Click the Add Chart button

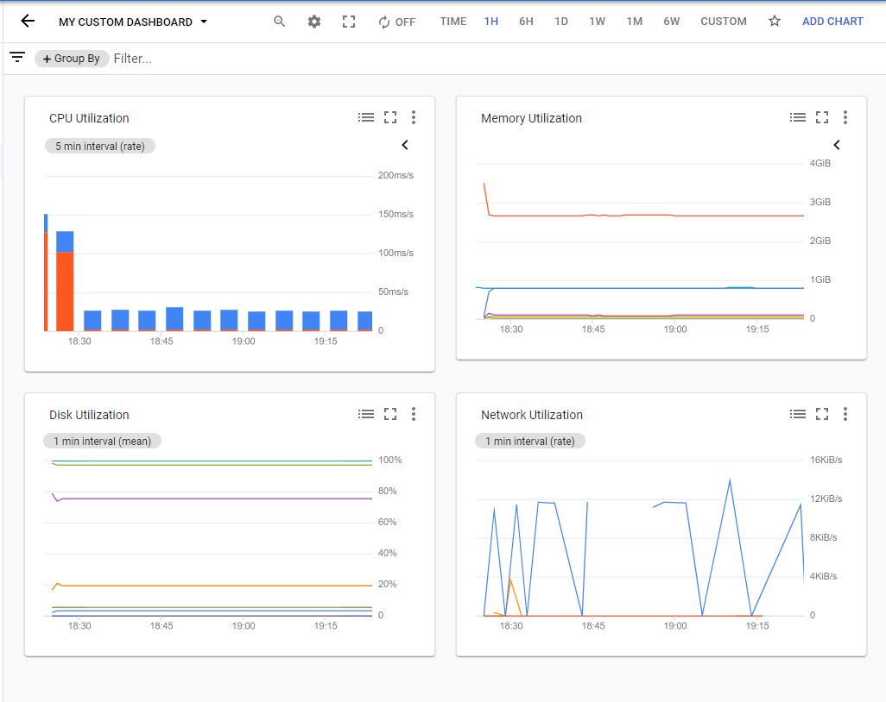832,22
